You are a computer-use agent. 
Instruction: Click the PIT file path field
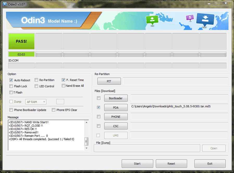coord(176,81)
